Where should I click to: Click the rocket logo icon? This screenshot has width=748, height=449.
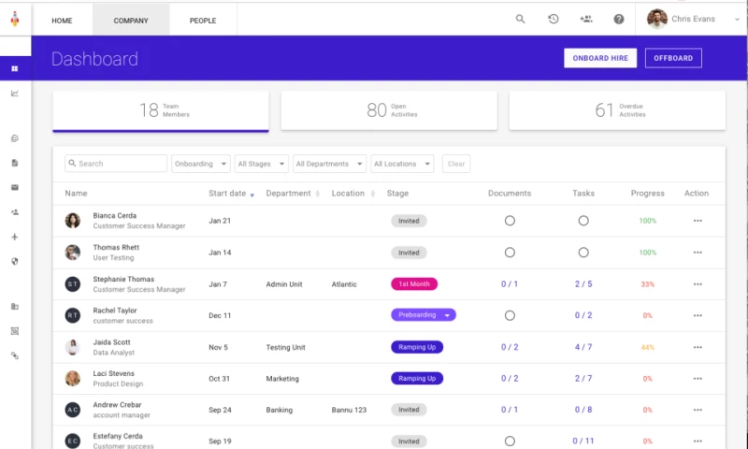(x=15, y=19)
